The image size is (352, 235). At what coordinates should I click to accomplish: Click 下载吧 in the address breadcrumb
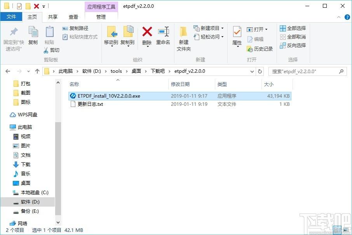(158, 71)
